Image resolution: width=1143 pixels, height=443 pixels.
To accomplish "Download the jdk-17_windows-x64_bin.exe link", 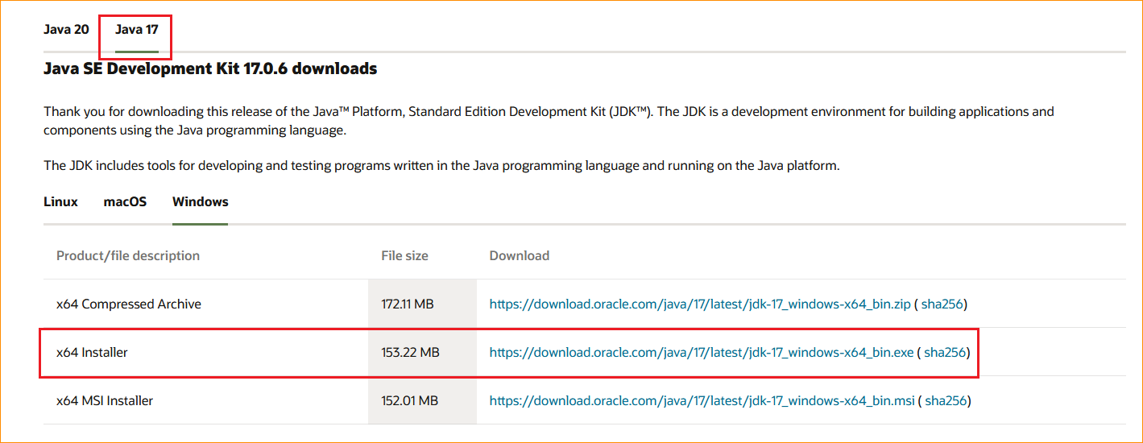I will click(702, 353).
